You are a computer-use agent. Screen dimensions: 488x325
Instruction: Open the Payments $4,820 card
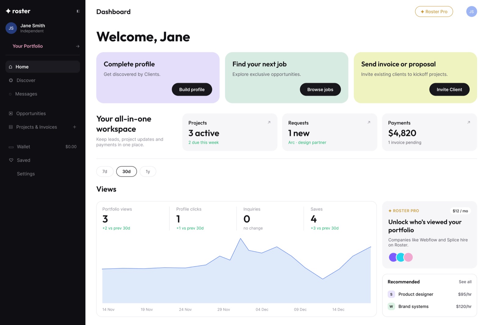point(429,132)
